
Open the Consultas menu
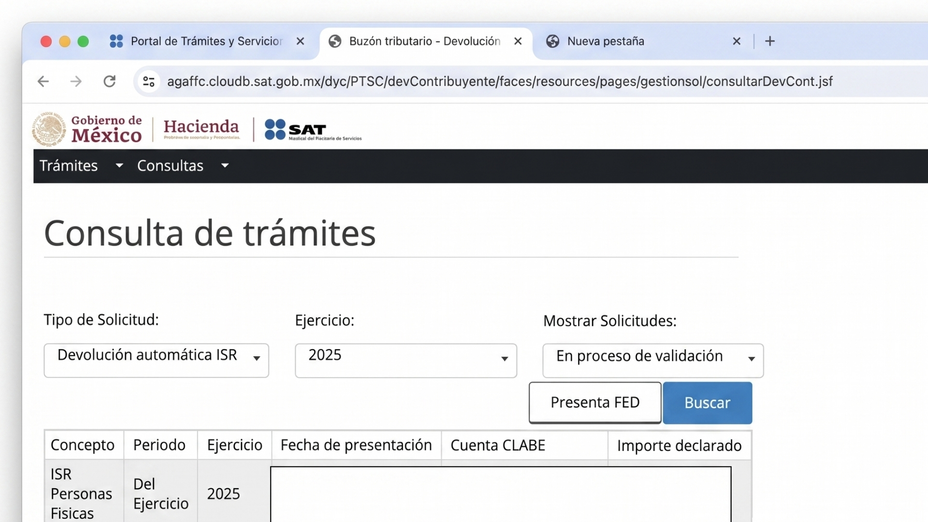[183, 166]
